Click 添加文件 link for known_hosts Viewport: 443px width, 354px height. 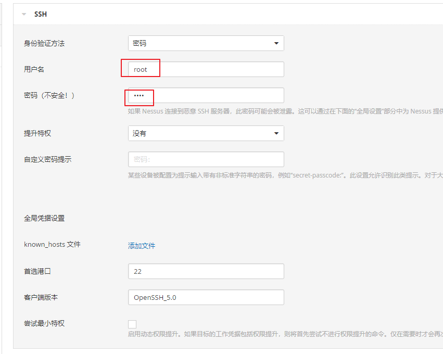[x=142, y=246]
